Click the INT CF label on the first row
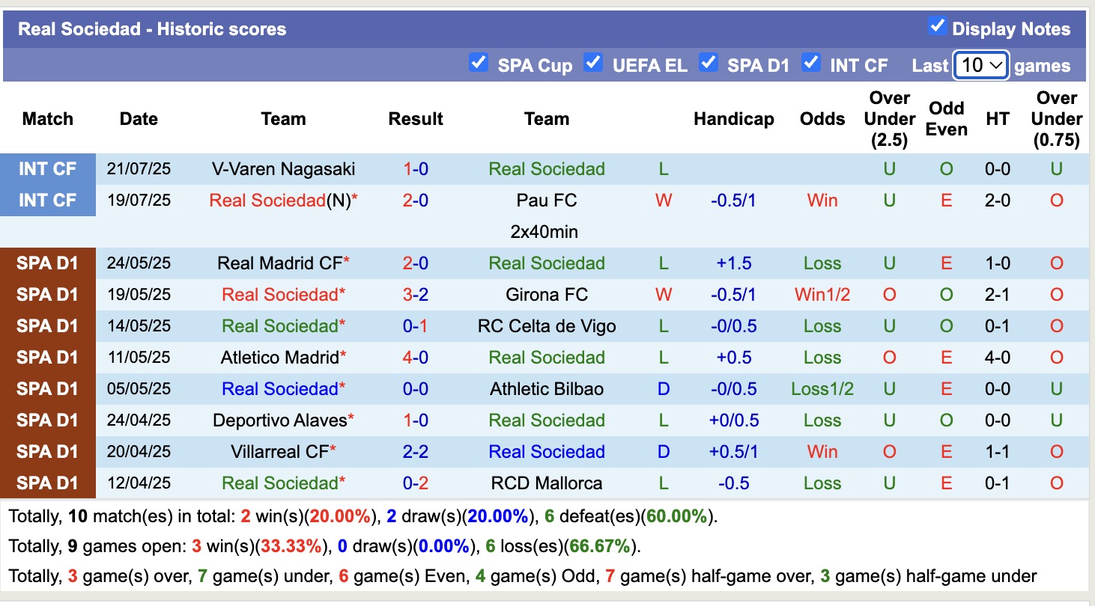The image size is (1095, 606). [x=47, y=168]
